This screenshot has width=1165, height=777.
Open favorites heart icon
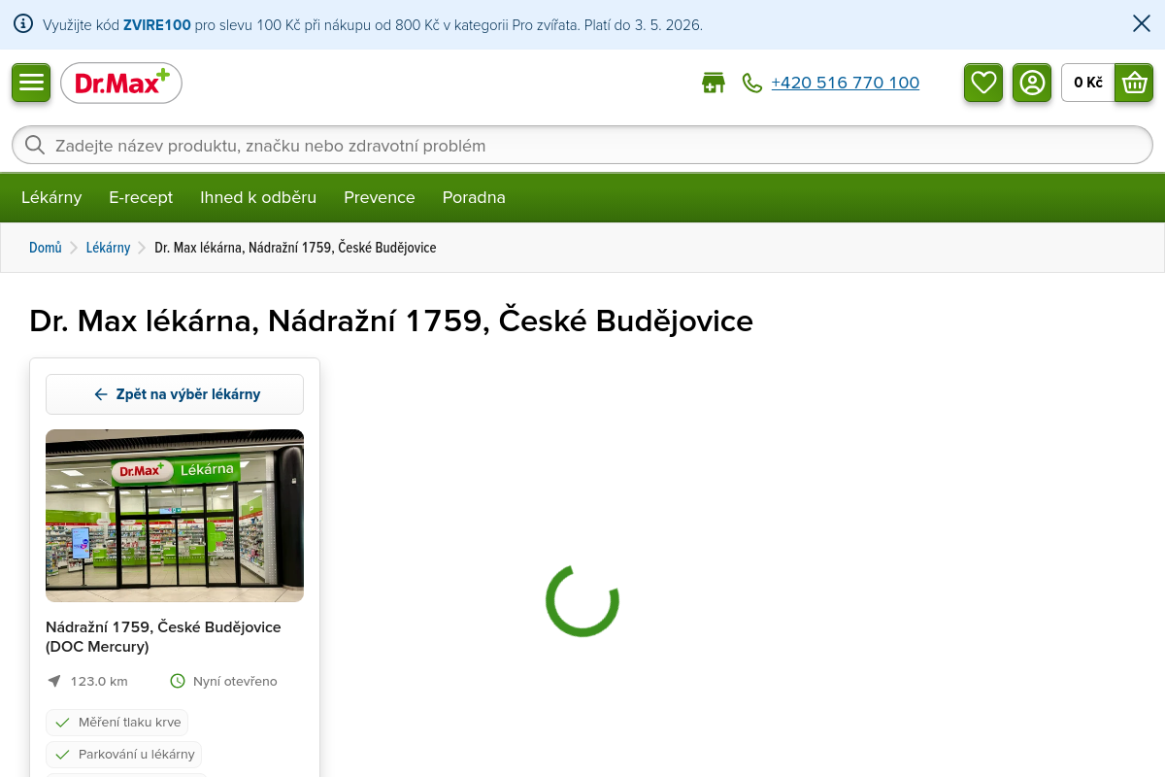click(983, 83)
